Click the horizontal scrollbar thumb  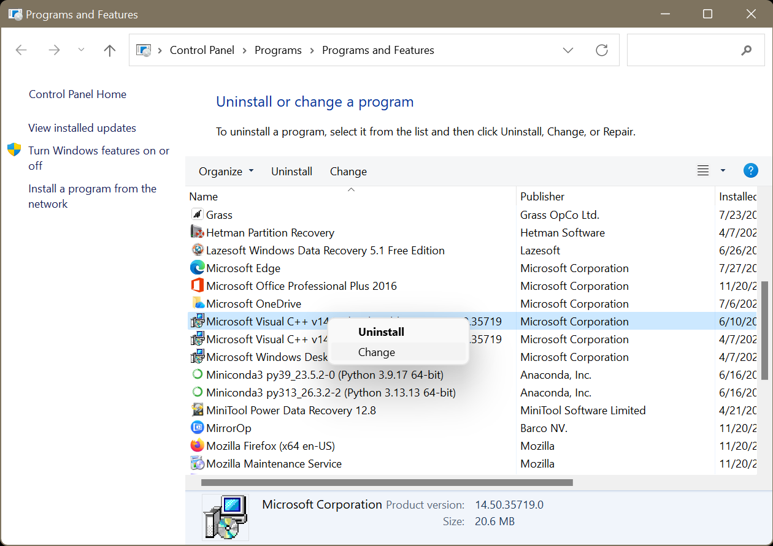(x=387, y=483)
